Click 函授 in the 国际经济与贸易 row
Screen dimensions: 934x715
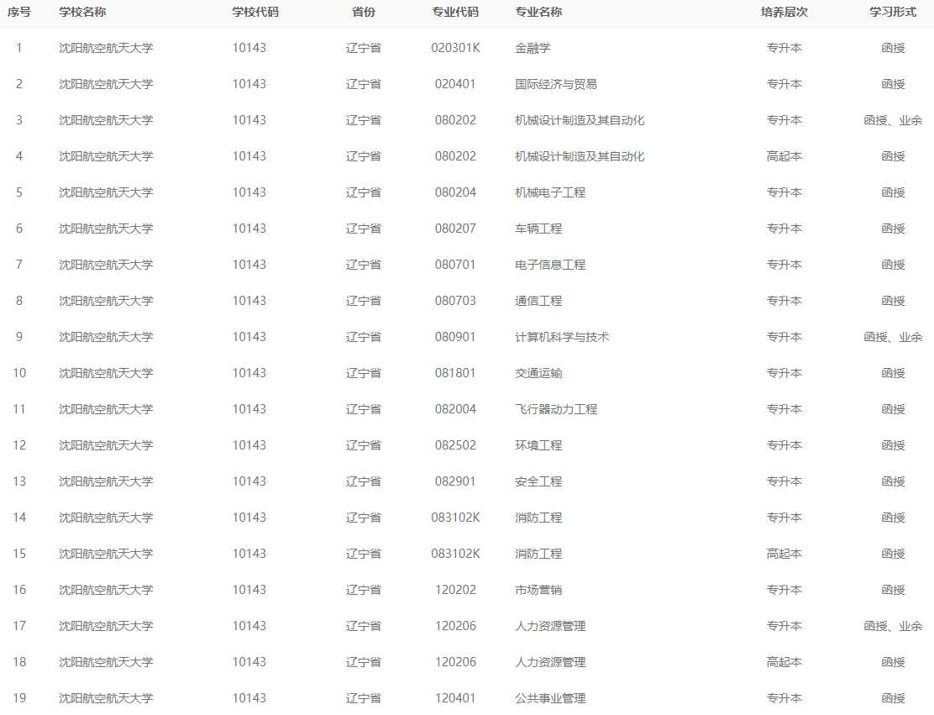click(893, 84)
